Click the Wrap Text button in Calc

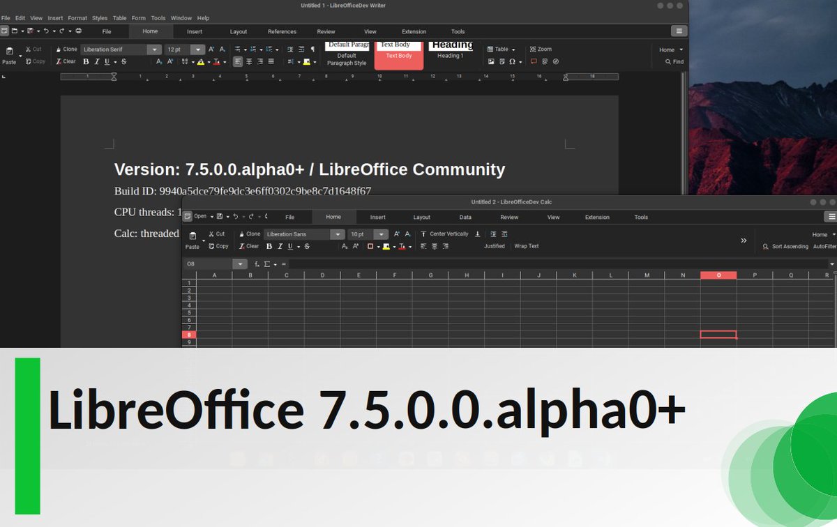(x=527, y=246)
